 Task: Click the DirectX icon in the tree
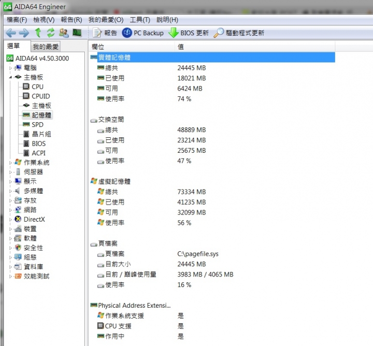point(18,219)
